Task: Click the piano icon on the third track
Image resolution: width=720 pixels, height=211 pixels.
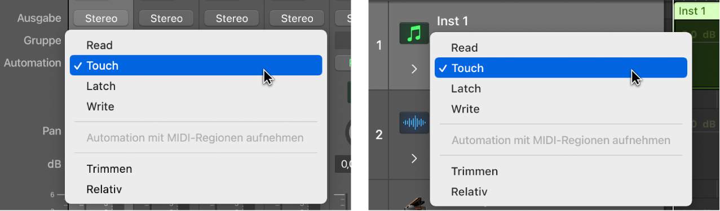Action: point(414,206)
